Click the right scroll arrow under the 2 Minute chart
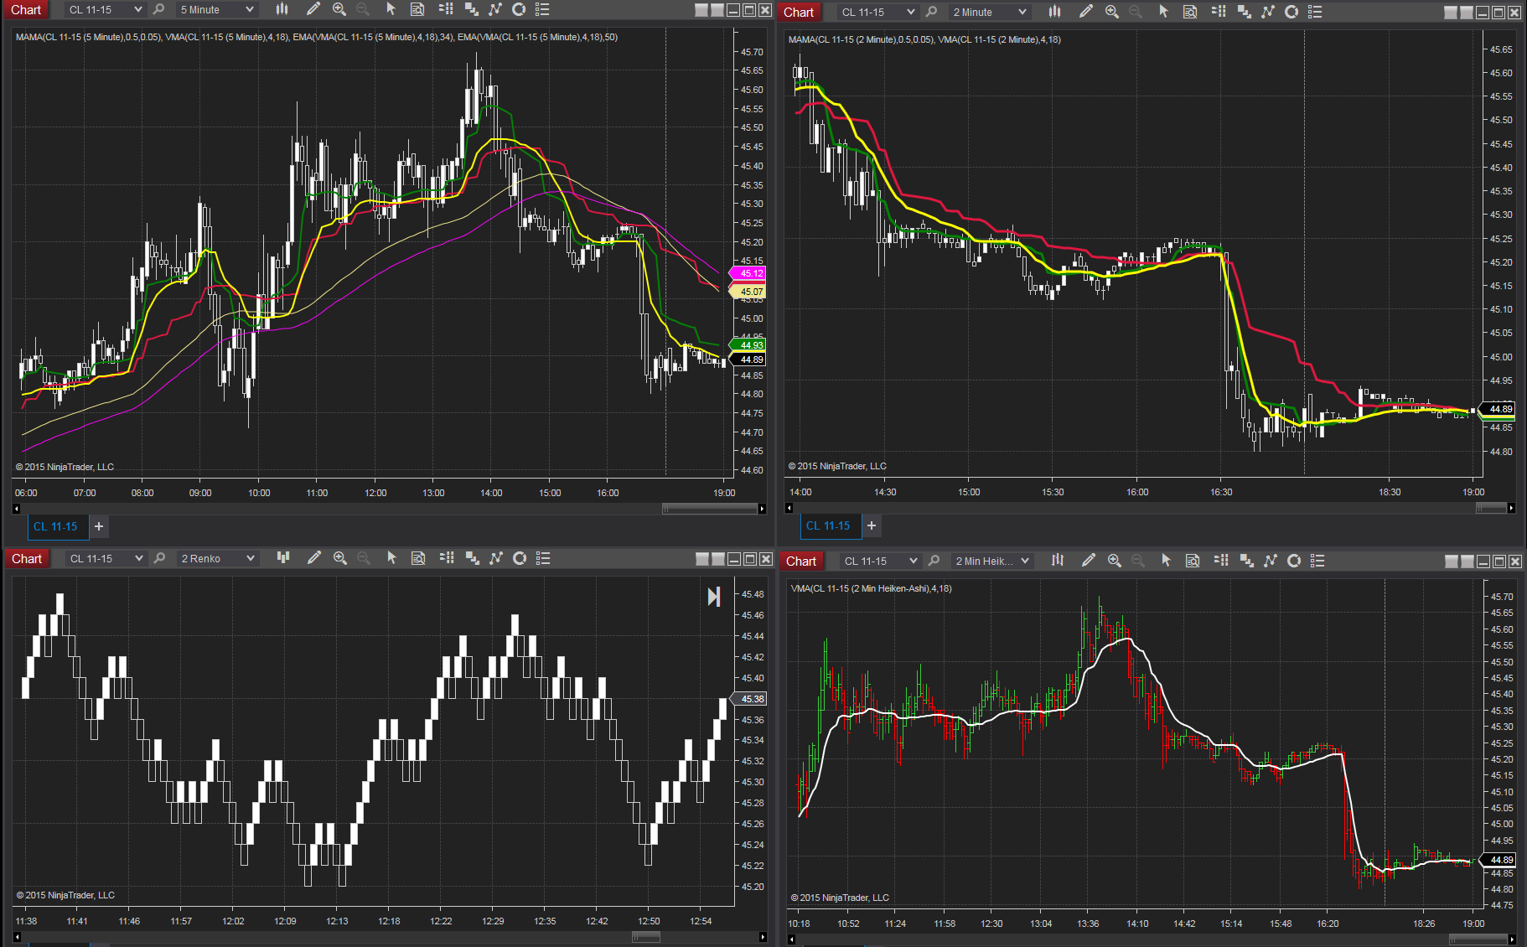Image resolution: width=1527 pixels, height=947 pixels. (x=1511, y=508)
